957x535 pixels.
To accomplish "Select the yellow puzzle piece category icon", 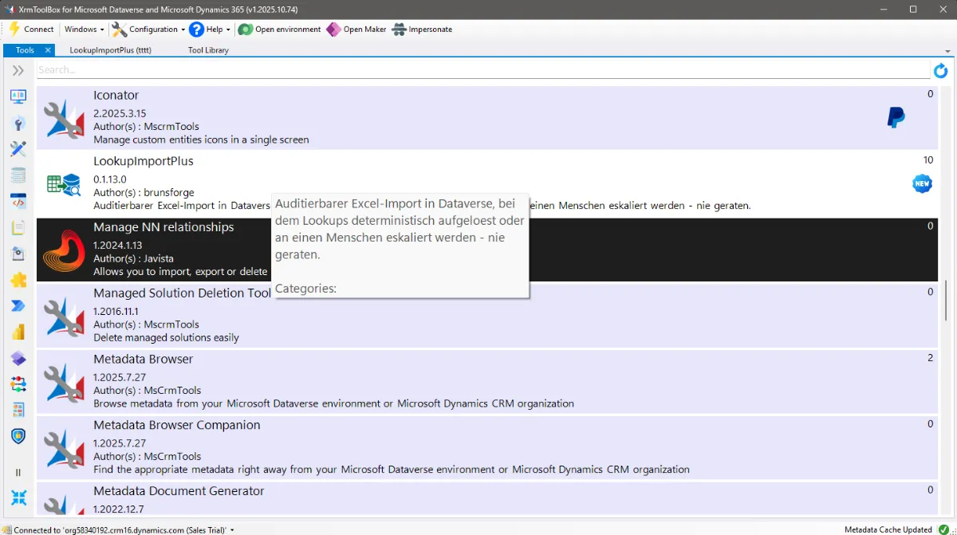I will [x=18, y=280].
